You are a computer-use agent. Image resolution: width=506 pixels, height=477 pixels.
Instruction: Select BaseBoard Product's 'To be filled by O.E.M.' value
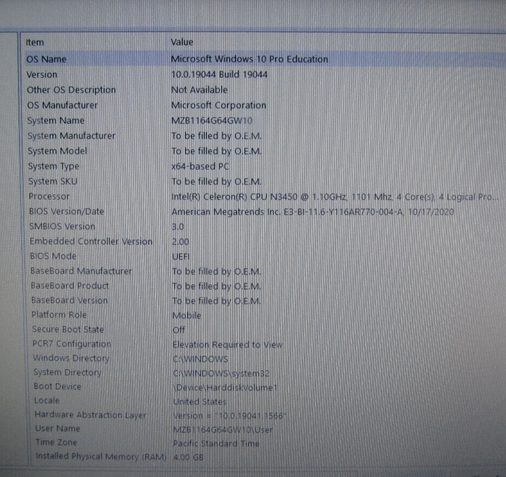click(x=217, y=286)
